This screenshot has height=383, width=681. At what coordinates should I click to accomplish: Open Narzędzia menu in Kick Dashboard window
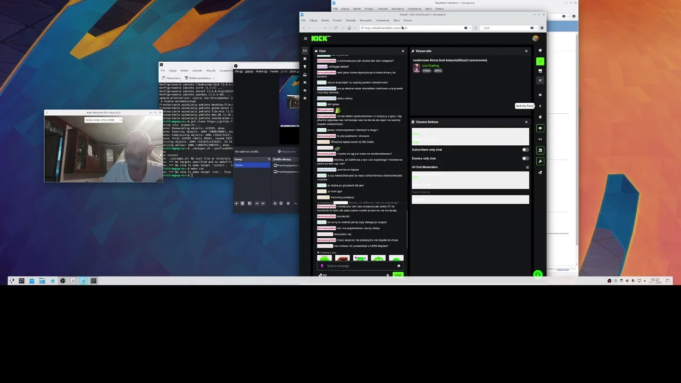(366, 20)
